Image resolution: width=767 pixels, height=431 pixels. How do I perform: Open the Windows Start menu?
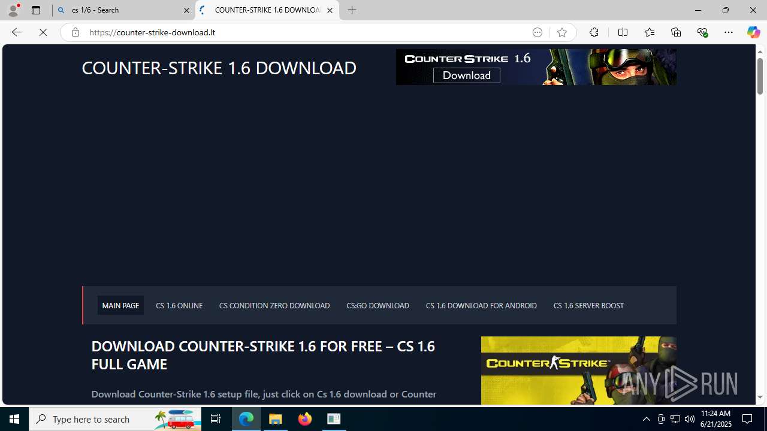(x=14, y=419)
